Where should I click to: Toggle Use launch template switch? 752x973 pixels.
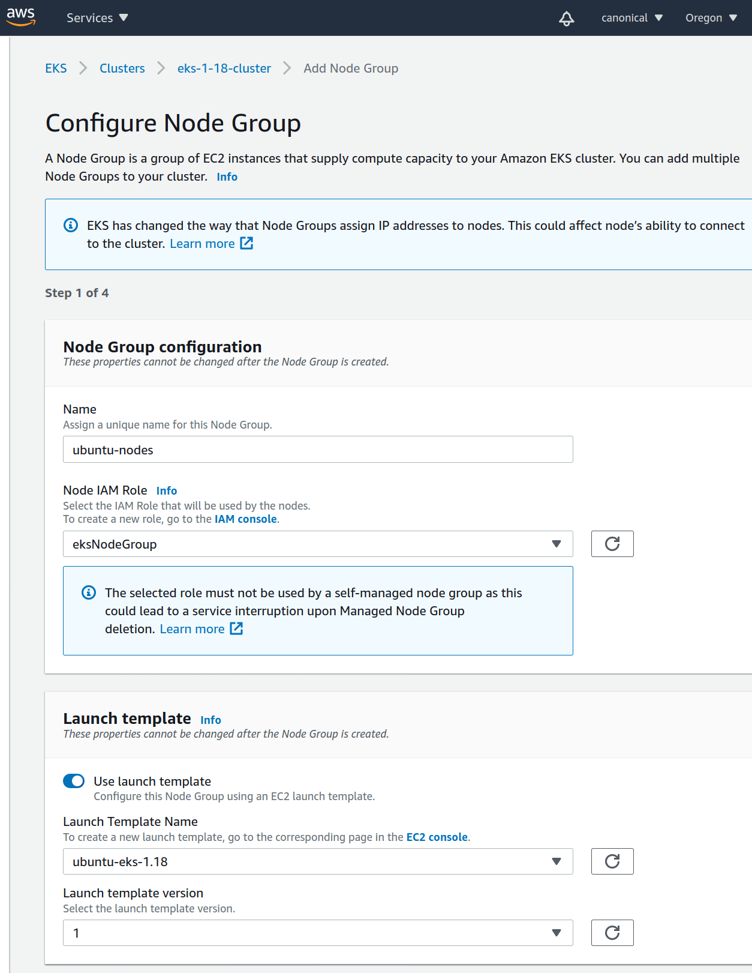pyautogui.click(x=74, y=781)
